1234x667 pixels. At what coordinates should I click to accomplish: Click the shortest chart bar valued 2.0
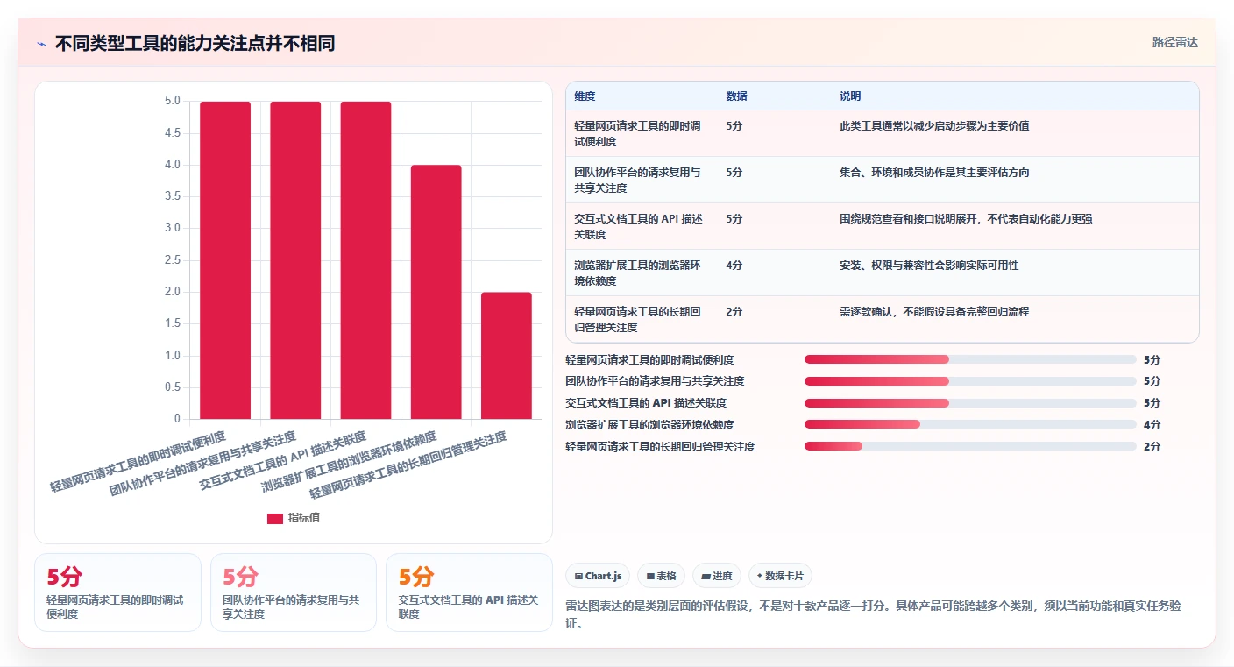click(507, 356)
